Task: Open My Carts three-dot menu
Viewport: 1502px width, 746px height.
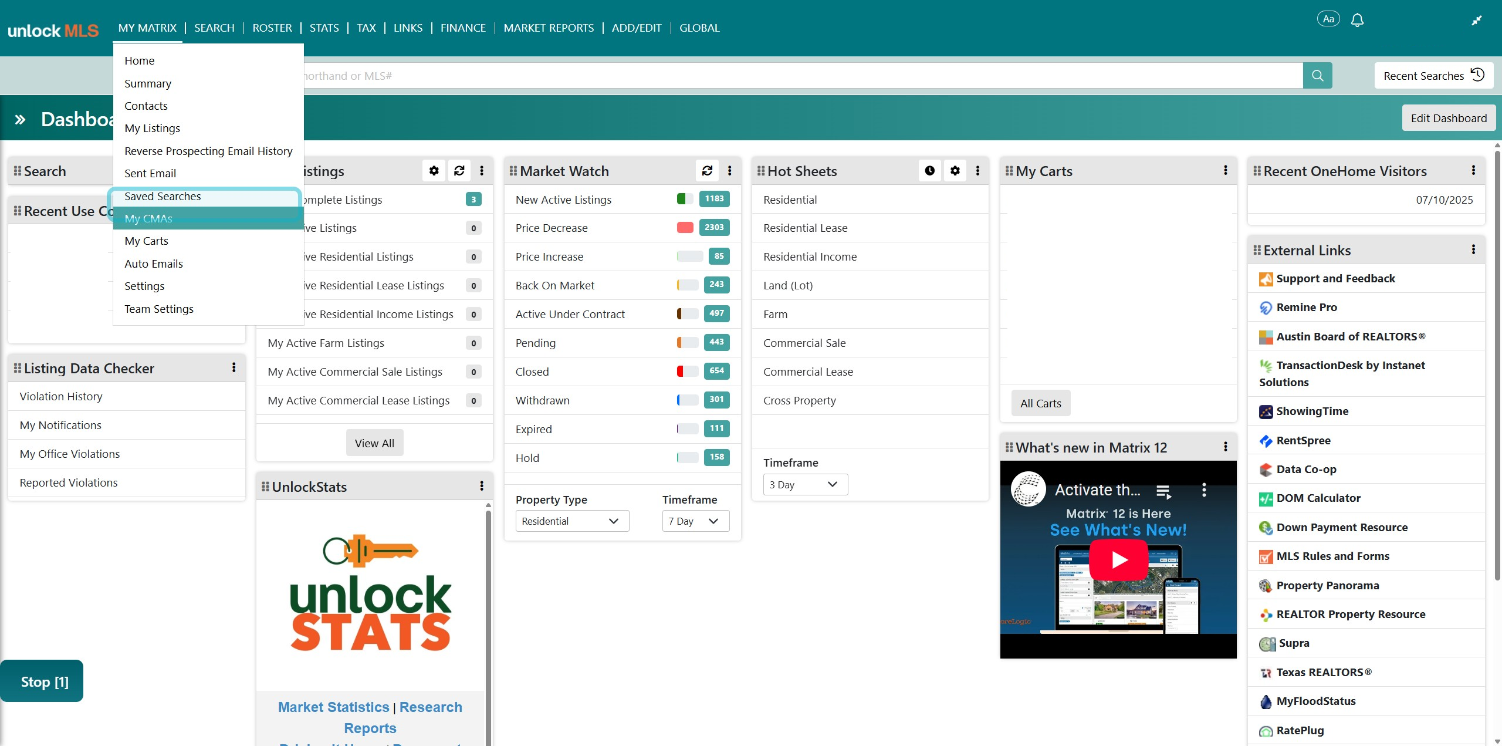Action: (1225, 171)
